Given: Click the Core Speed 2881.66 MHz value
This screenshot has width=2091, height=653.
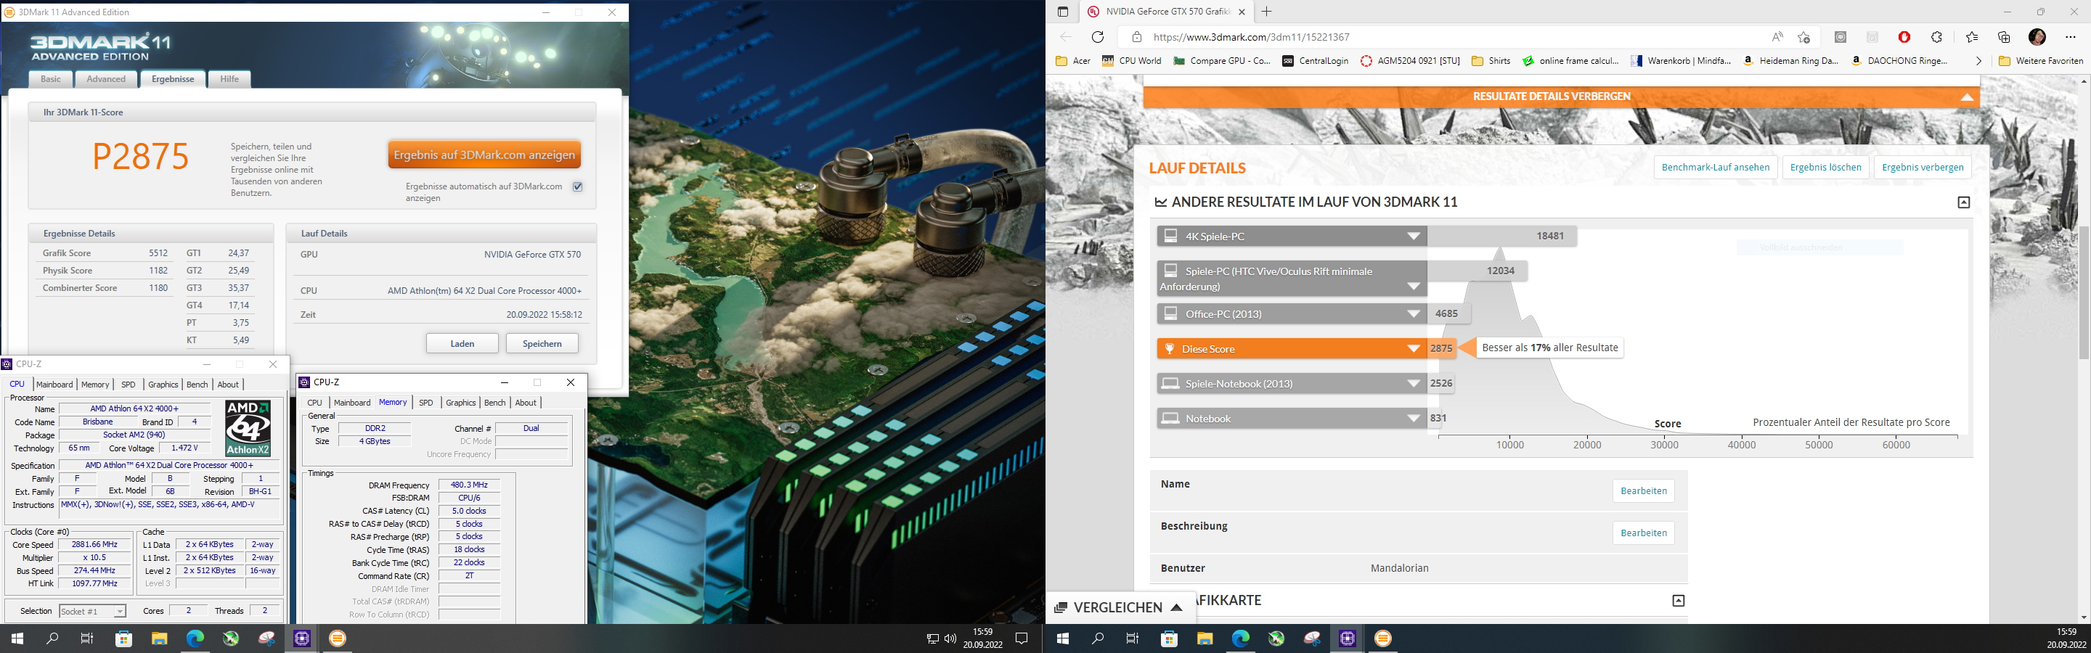Looking at the screenshot, I should 94,545.
